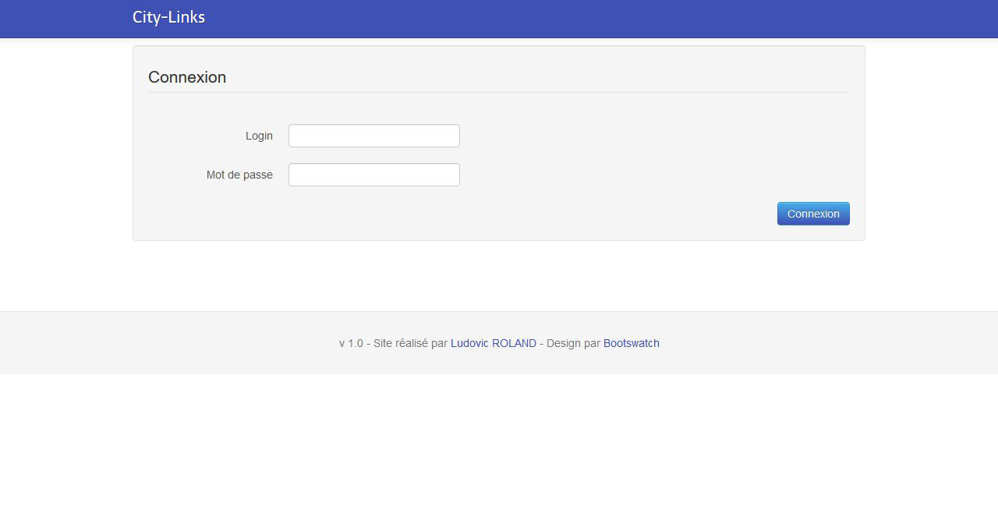This screenshot has height=517, width=998.
Task: Click inside the Mot de passe field
Action: (x=373, y=175)
